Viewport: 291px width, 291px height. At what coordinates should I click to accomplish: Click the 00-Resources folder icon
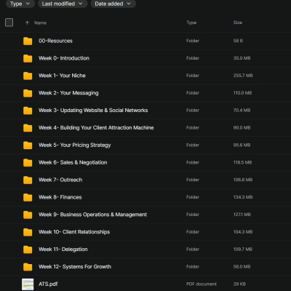(28, 41)
